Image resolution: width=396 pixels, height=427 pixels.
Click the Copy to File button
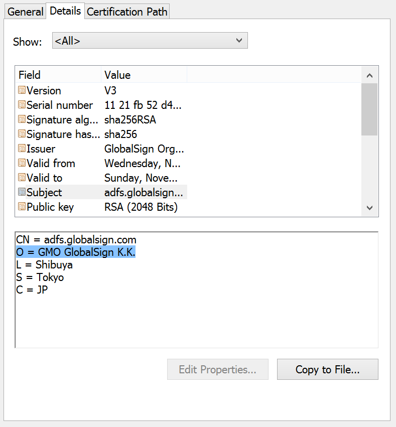point(327,370)
